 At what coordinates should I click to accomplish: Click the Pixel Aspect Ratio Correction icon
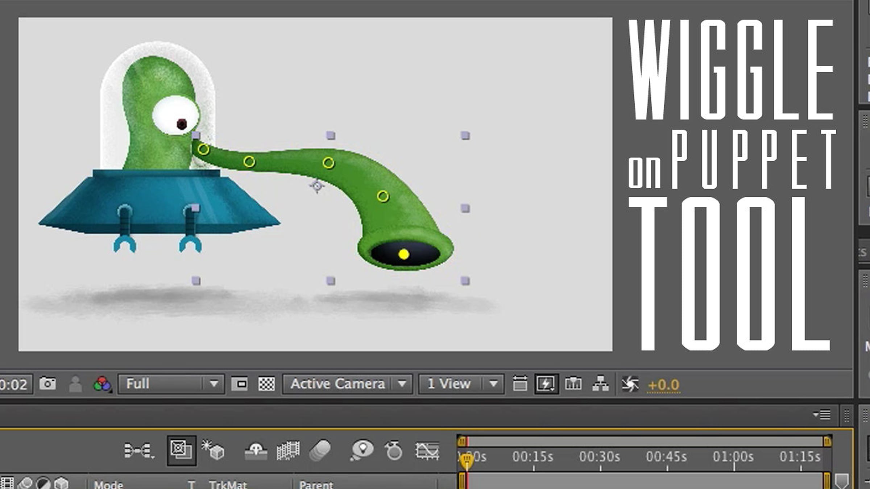520,384
